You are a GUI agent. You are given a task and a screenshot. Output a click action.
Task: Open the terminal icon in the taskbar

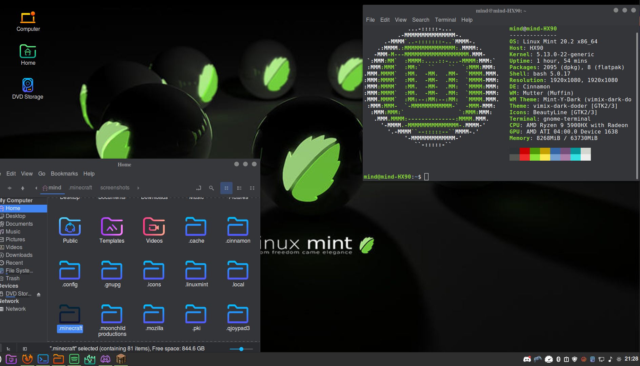point(43,359)
